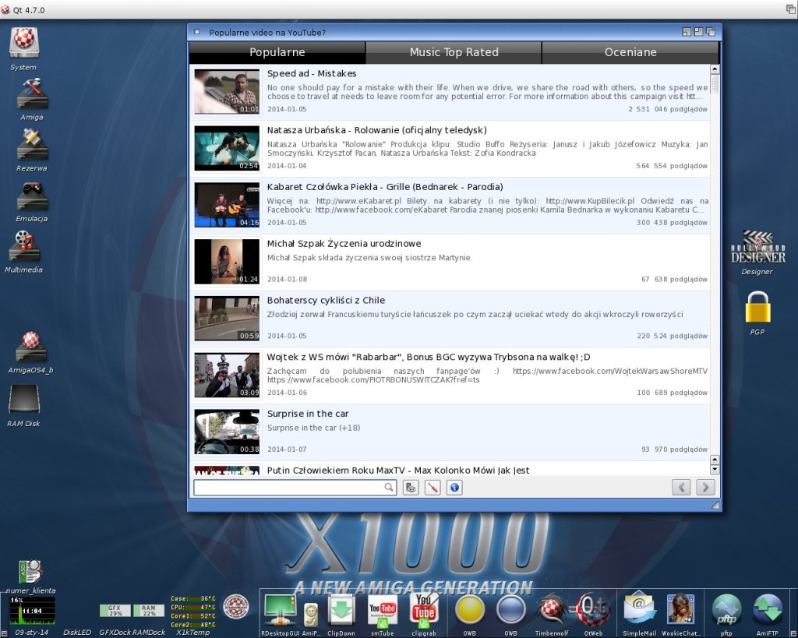Open the PGP padlock icon

[757, 307]
